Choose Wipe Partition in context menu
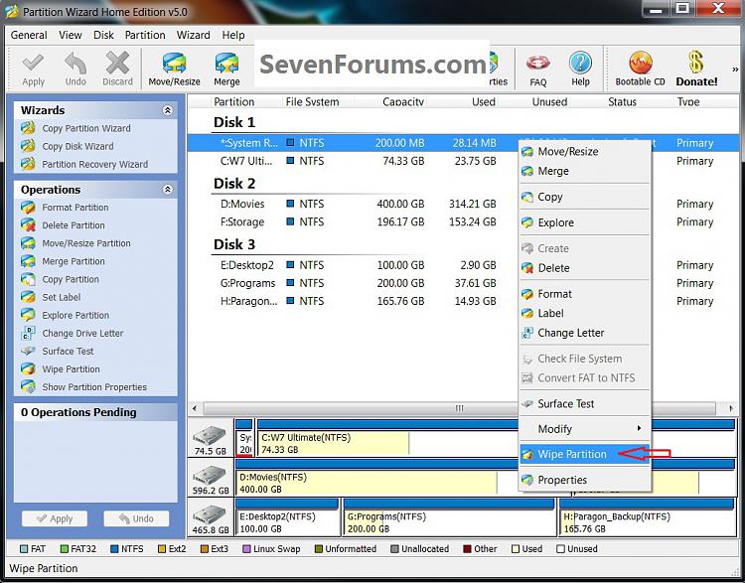This screenshot has height=583, width=745. pyautogui.click(x=584, y=454)
